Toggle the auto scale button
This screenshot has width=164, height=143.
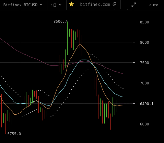[154, 5]
